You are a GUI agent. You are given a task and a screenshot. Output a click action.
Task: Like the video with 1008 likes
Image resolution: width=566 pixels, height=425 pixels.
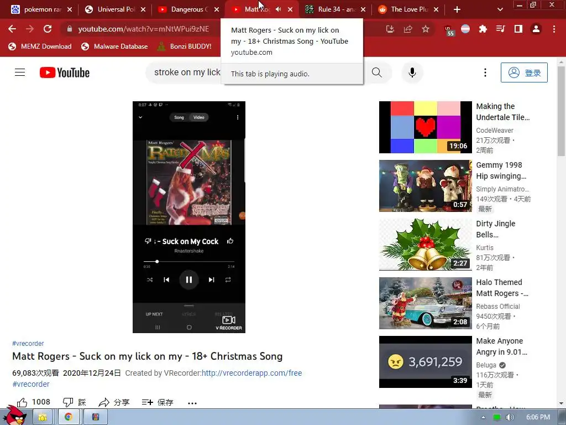click(x=33, y=402)
